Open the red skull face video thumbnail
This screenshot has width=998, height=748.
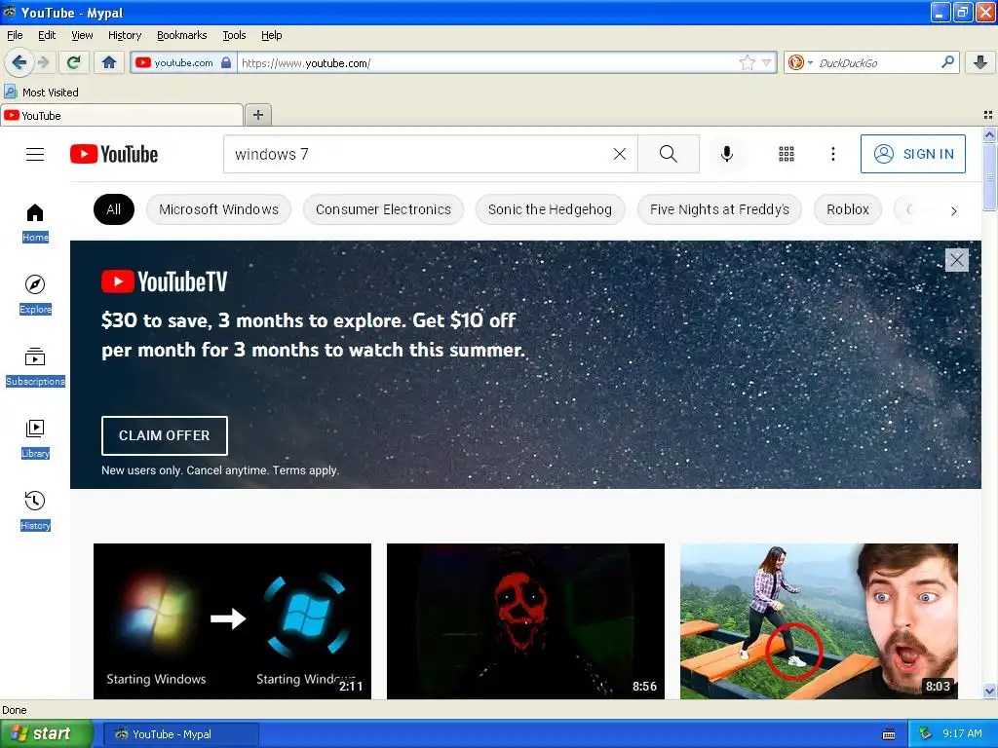pos(525,620)
